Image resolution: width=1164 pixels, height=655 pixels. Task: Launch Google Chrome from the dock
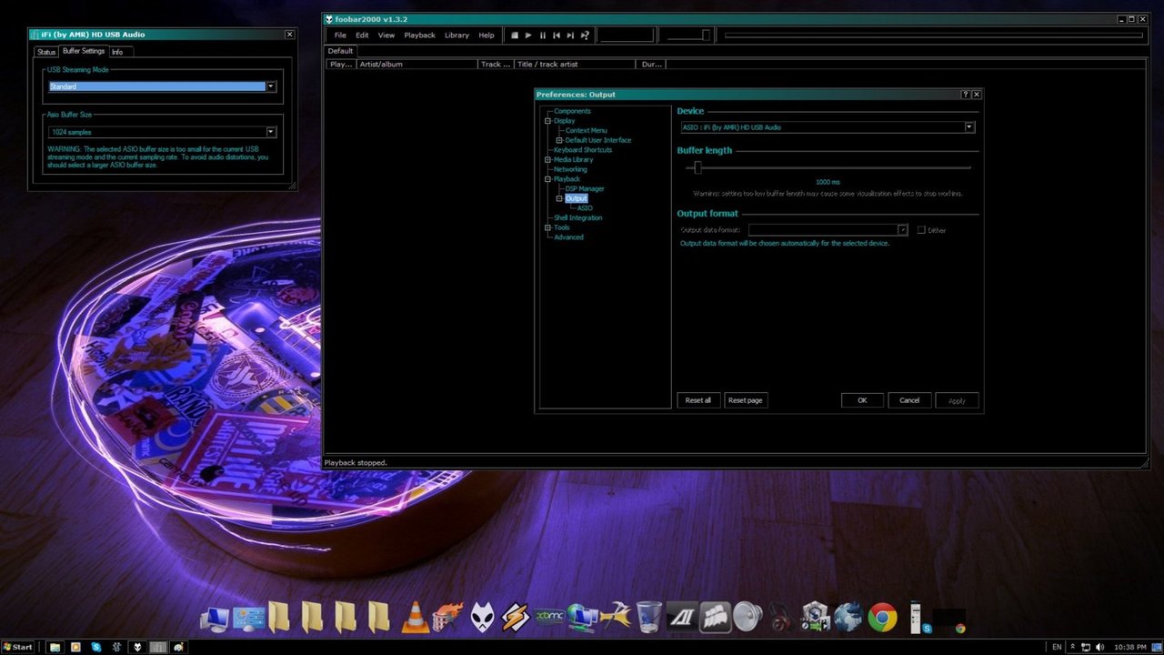click(882, 617)
